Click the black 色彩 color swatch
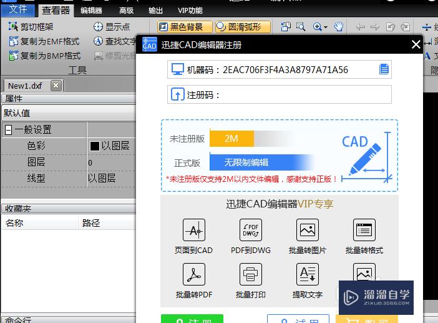Image resolution: width=438 pixels, height=323 pixels. tap(94, 146)
